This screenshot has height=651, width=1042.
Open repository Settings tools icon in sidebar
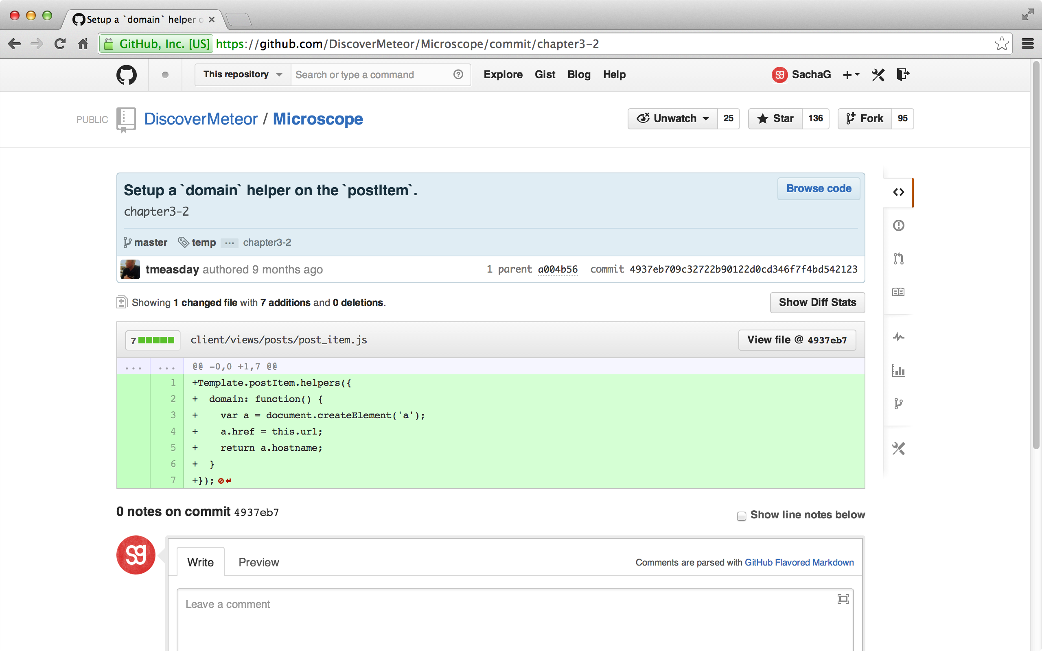898,449
